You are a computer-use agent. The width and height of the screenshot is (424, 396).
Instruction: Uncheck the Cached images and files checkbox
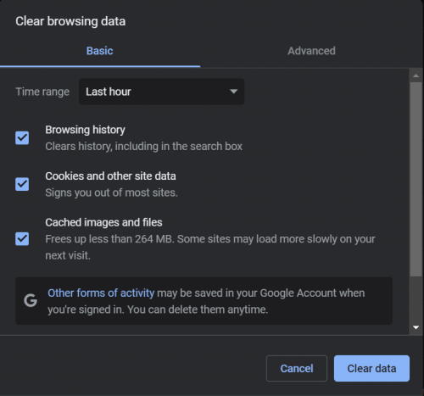tap(22, 239)
